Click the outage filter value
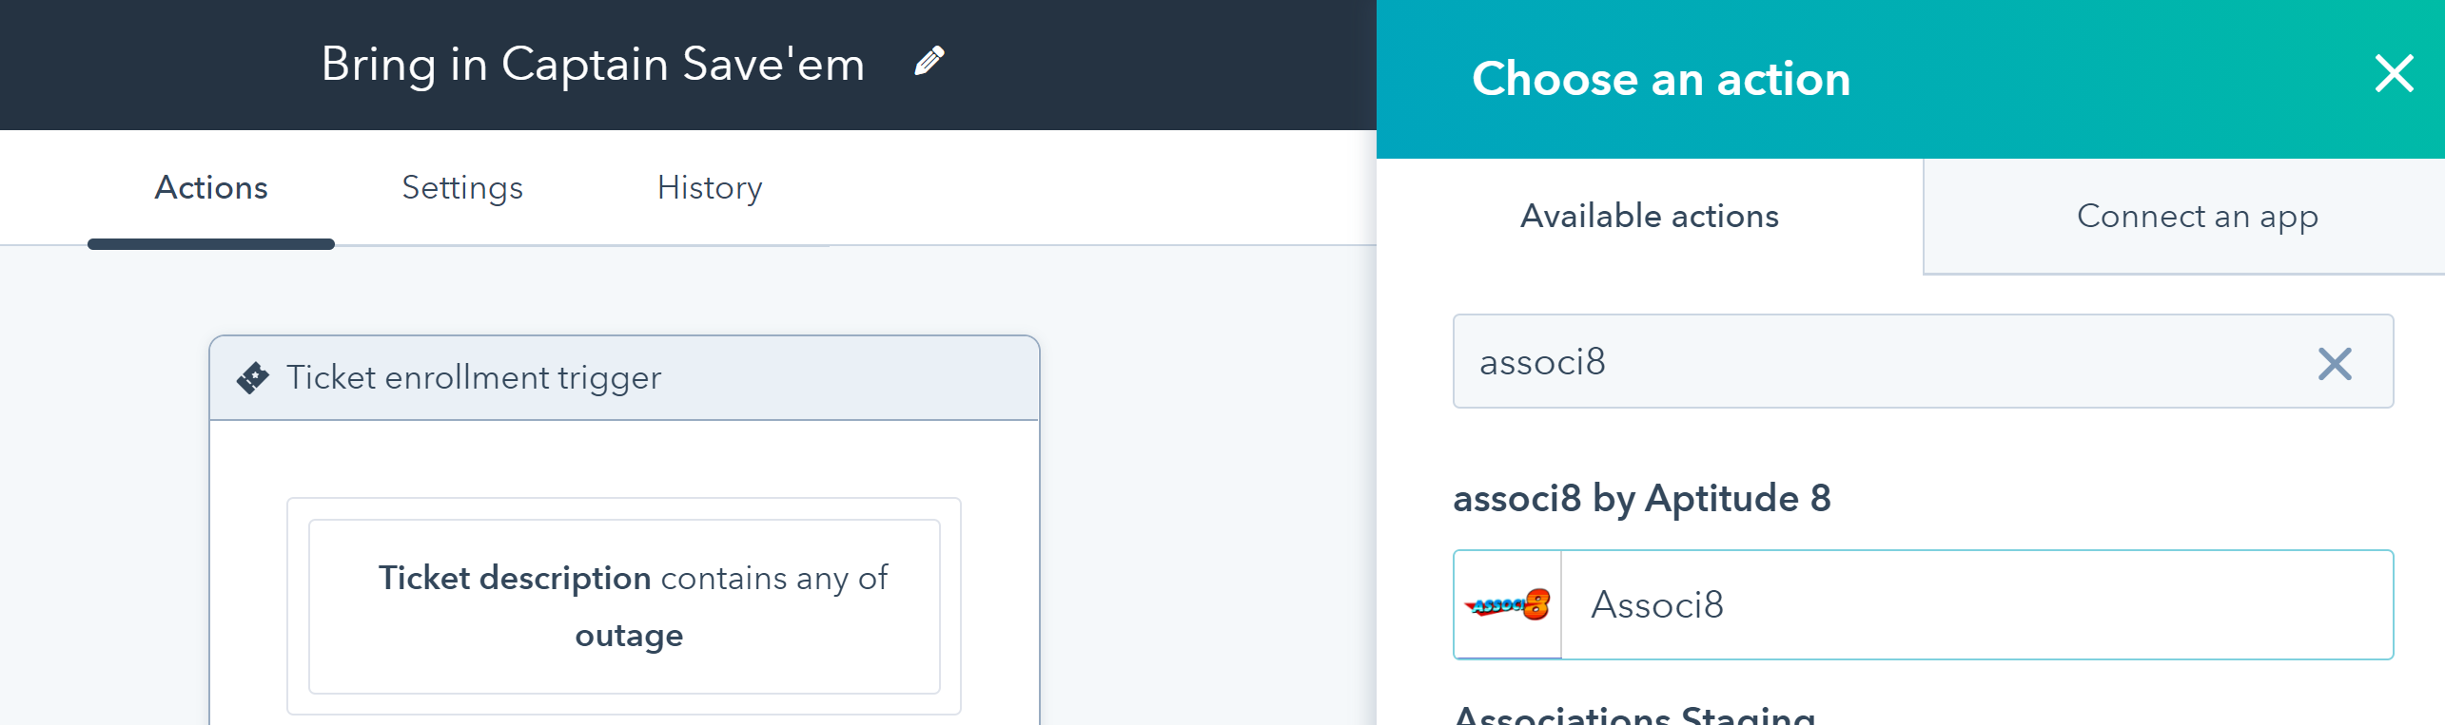The image size is (2445, 725). pos(629,635)
